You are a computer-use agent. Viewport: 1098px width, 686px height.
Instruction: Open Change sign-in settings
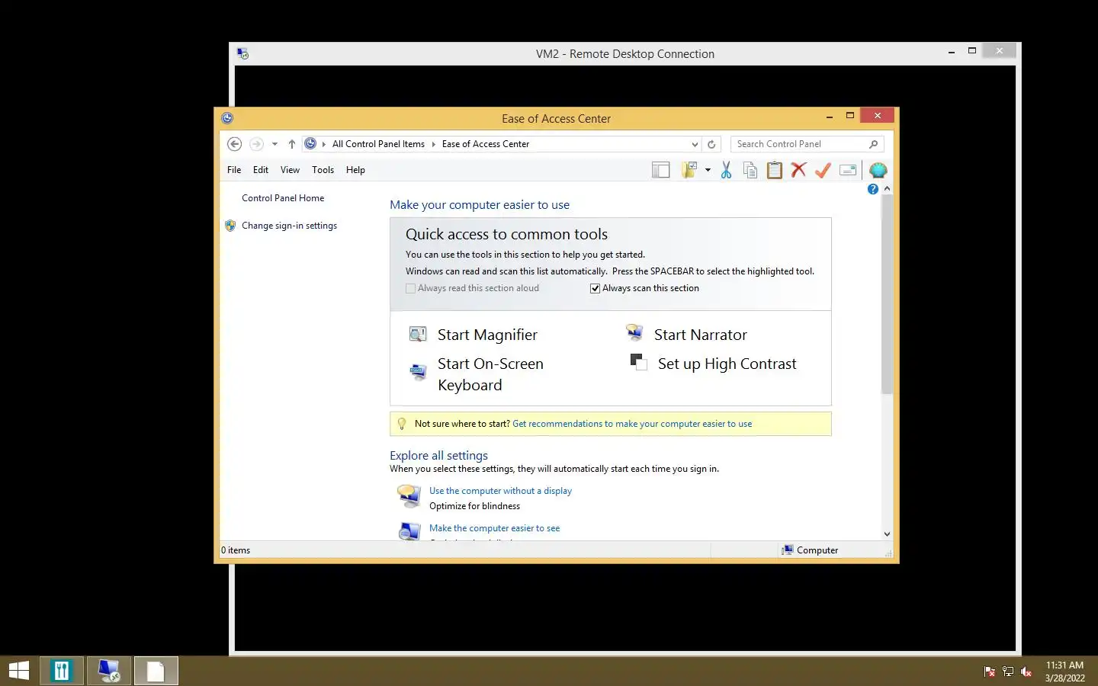point(289,226)
